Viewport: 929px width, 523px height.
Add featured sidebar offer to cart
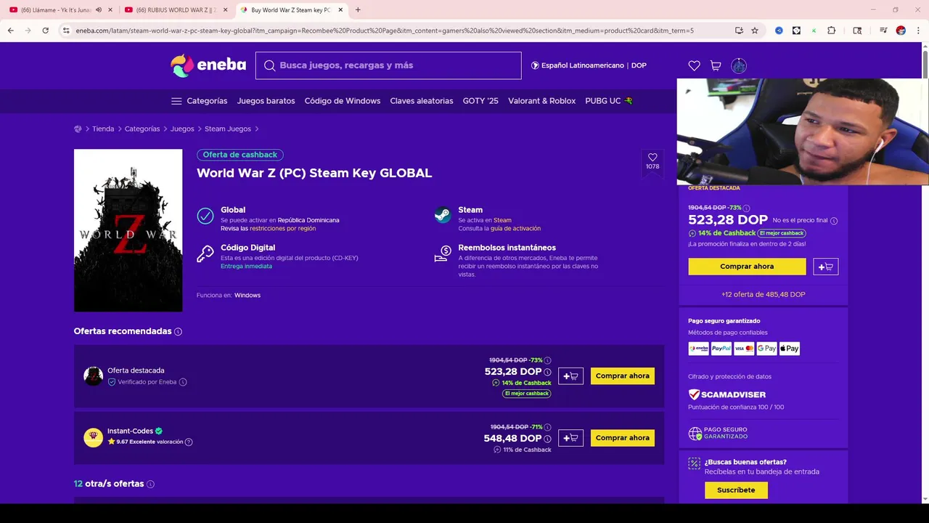click(826, 267)
